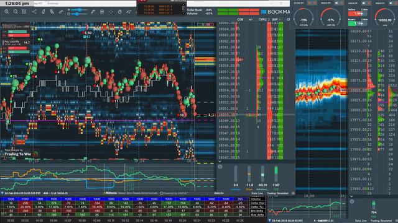
Task: Open gear settings of bottom-right widget panel
Action: 352,201
